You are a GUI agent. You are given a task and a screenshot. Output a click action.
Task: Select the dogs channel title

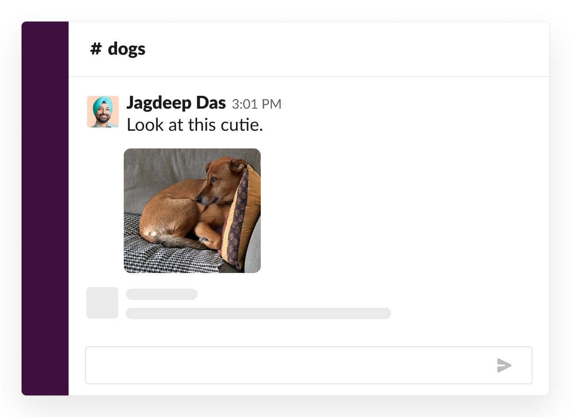(127, 49)
